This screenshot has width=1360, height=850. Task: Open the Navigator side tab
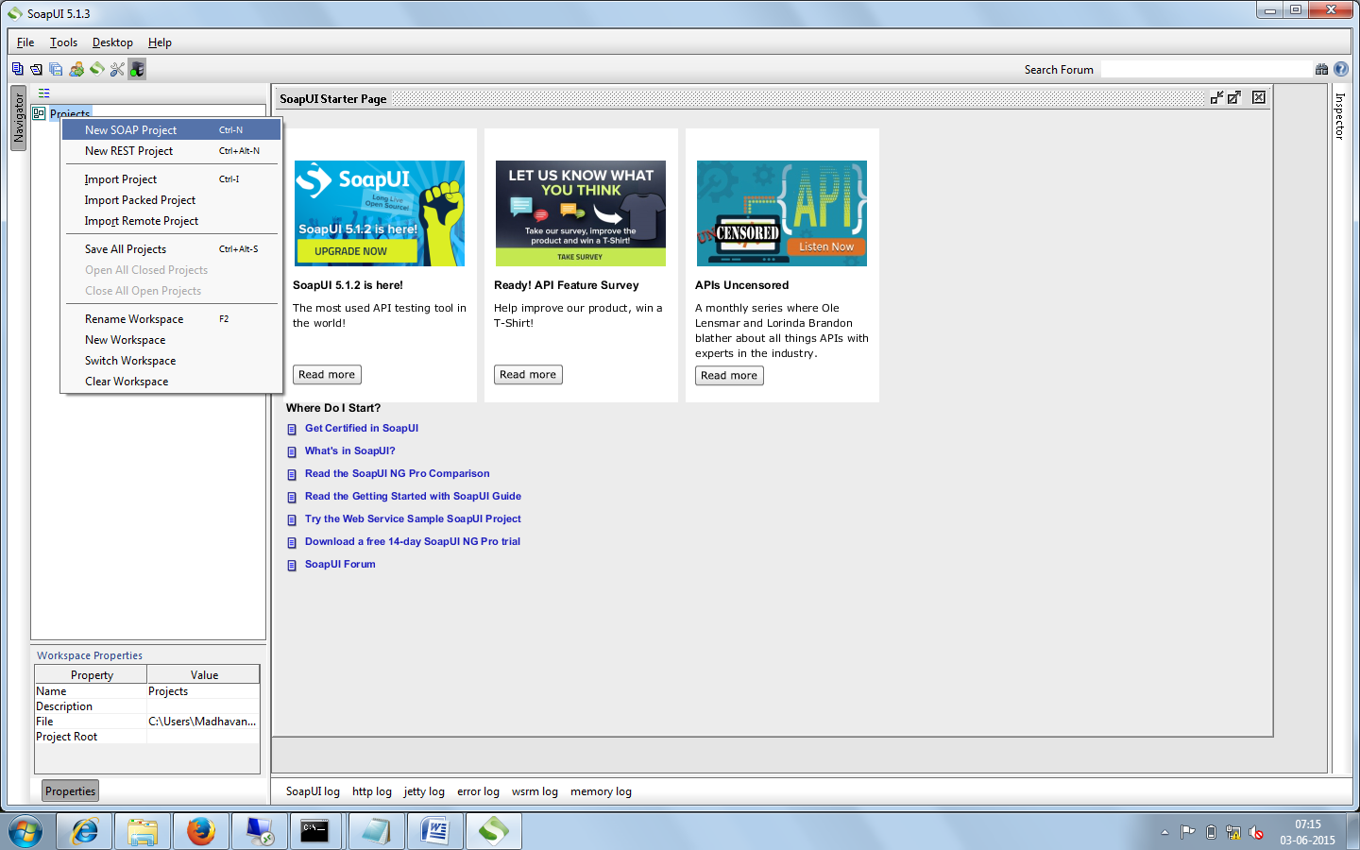(18, 118)
